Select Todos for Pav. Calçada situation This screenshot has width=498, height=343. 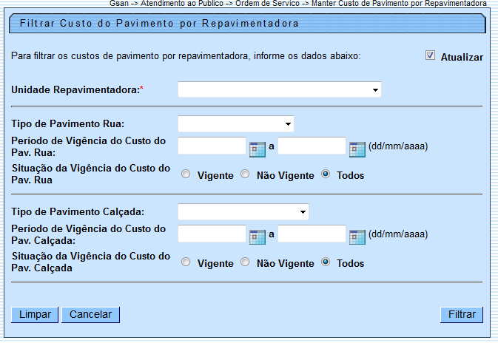[x=325, y=262]
